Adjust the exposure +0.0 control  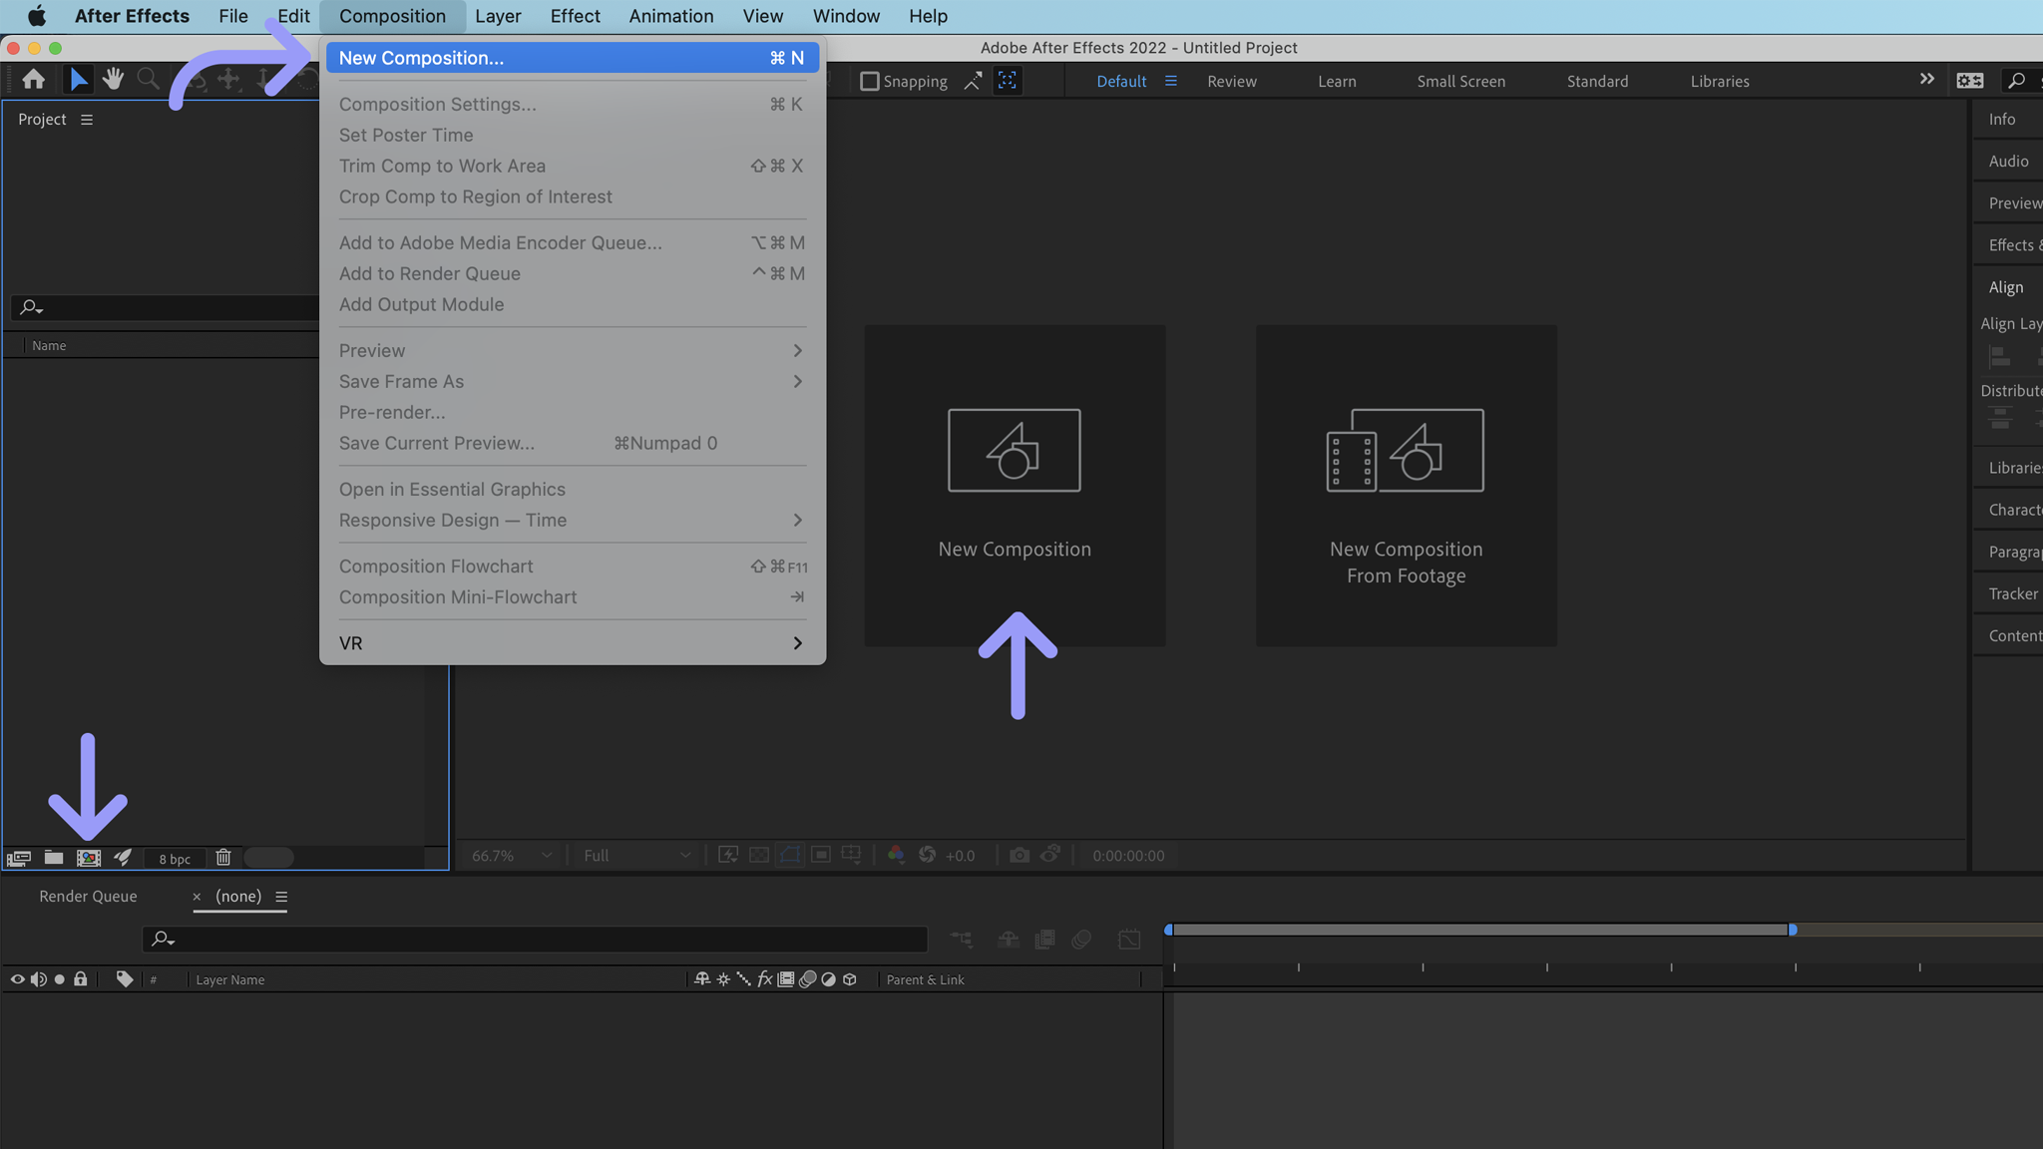[x=961, y=855]
